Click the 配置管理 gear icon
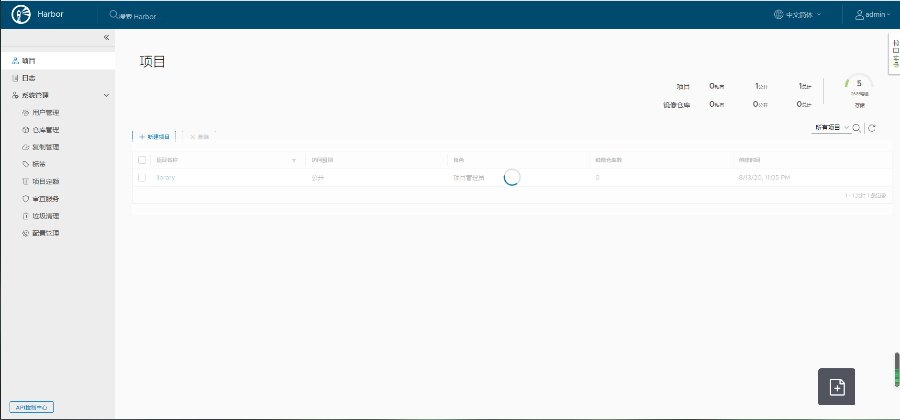Viewport: 900px width, 420px height. pyautogui.click(x=26, y=233)
